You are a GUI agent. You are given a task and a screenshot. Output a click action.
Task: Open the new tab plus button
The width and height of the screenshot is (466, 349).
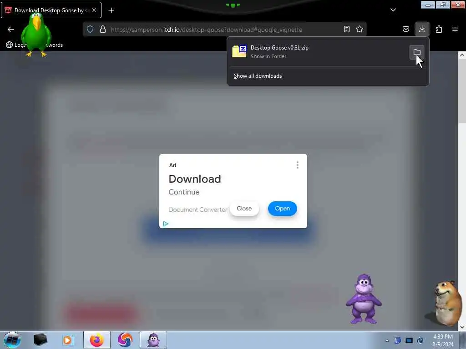[x=111, y=10]
